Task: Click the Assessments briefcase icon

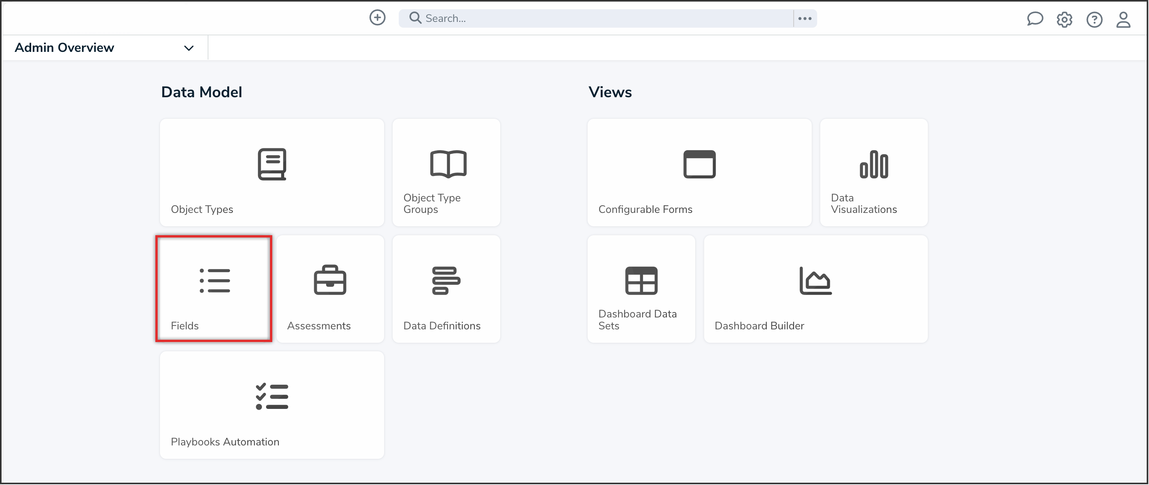Action: (x=330, y=281)
